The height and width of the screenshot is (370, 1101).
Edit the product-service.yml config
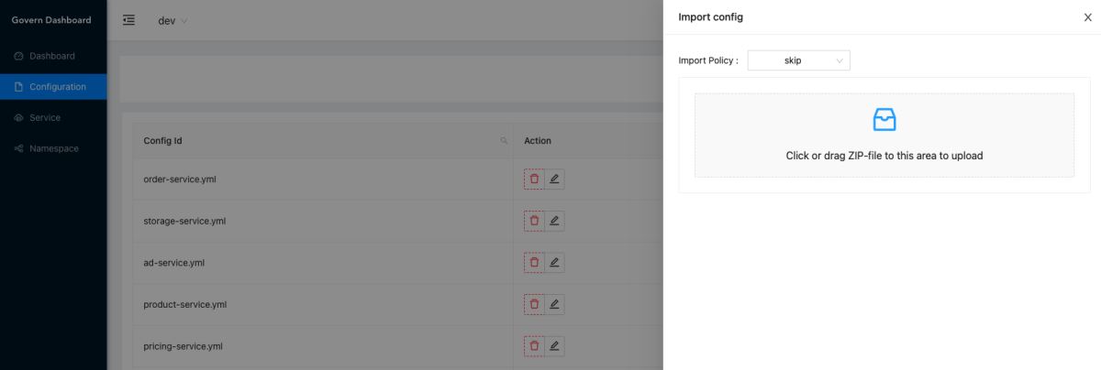coord(554,304)
